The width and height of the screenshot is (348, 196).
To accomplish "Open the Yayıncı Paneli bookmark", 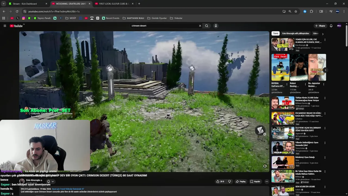I will point(42,18).
